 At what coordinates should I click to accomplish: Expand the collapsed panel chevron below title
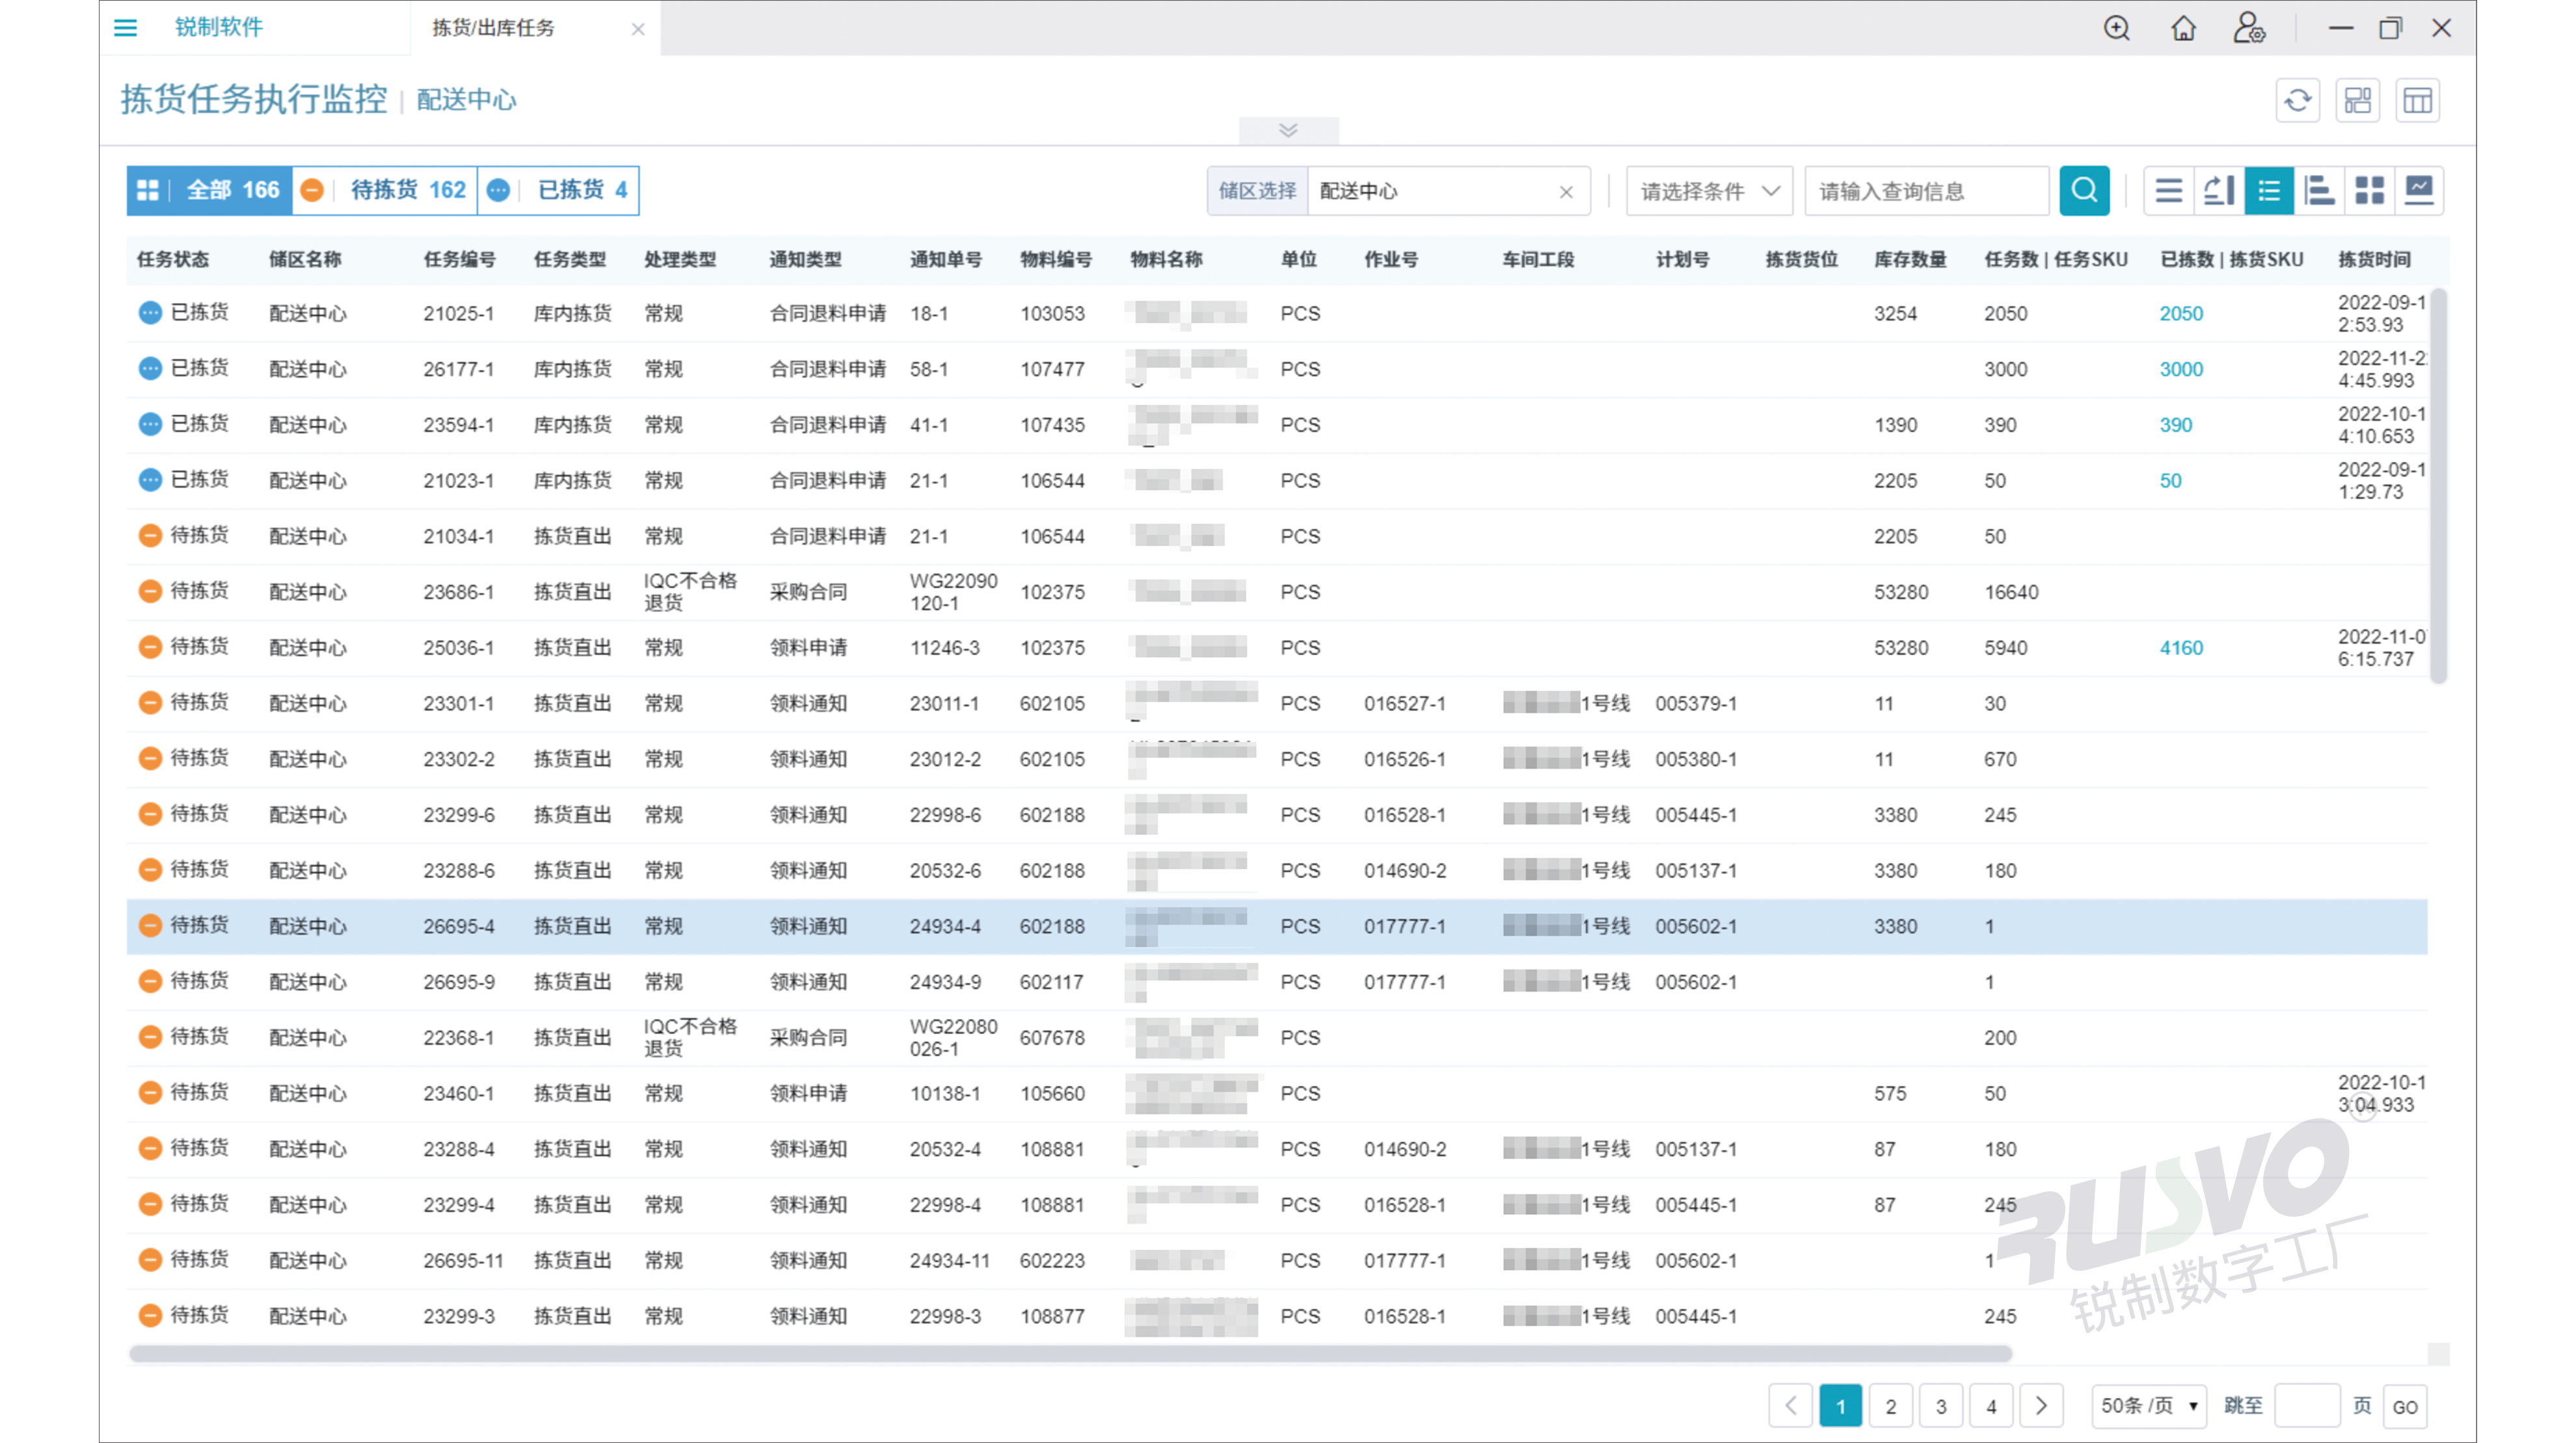click(1288, 130)
